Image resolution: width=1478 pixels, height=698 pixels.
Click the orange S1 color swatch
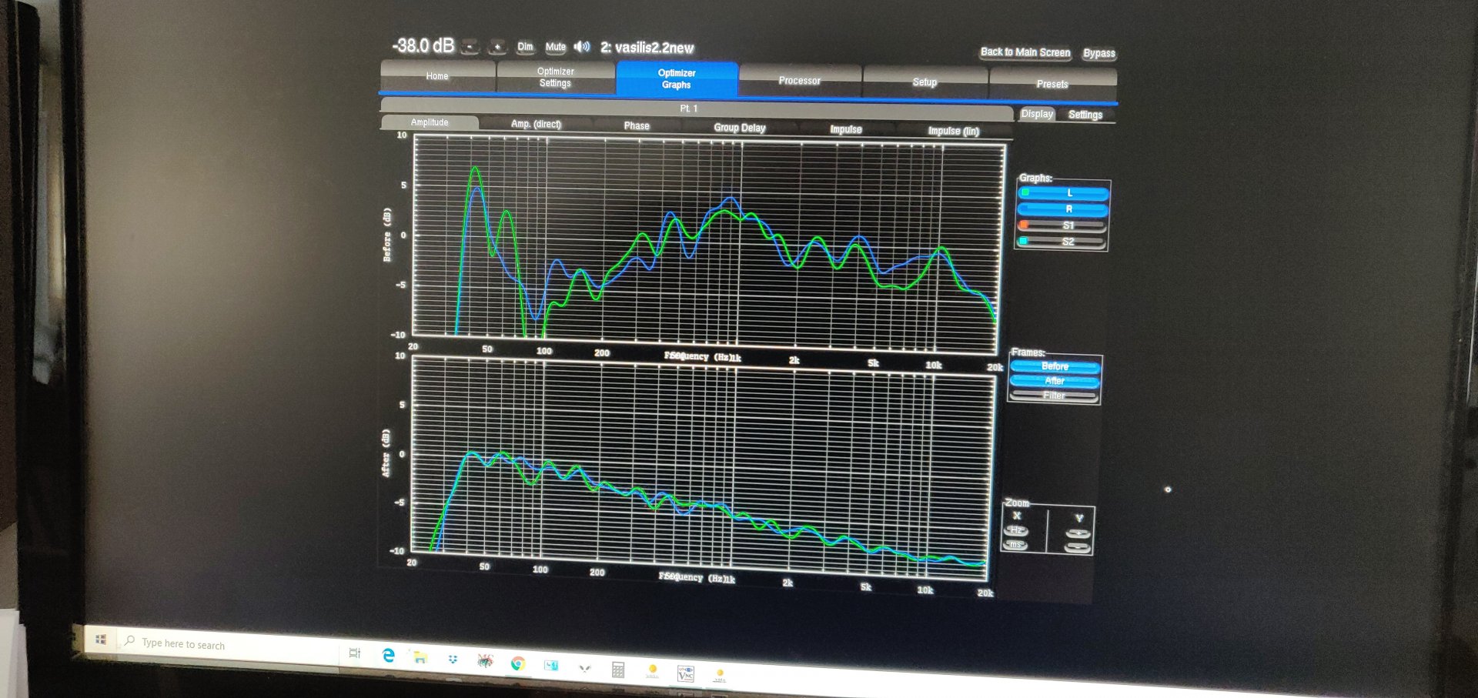[x=1024, y=225]
